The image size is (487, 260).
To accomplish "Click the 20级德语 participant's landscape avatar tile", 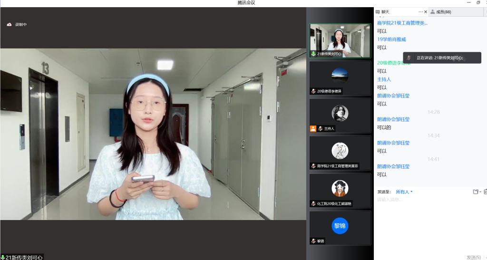I will [340, 75].
